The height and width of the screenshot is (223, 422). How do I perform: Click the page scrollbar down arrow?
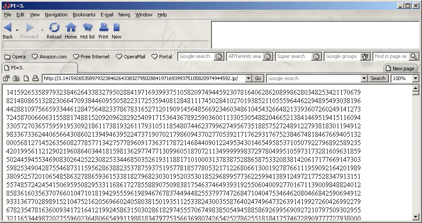[415, 216]
